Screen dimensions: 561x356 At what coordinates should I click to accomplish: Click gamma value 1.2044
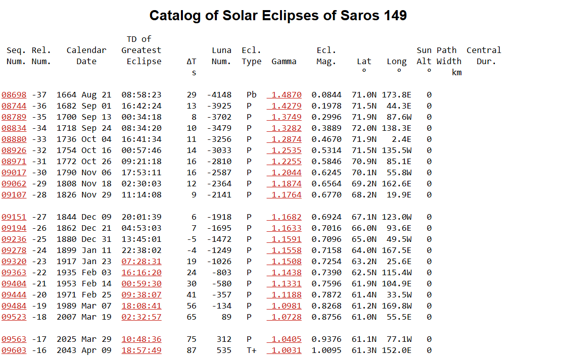click(284, 172)
